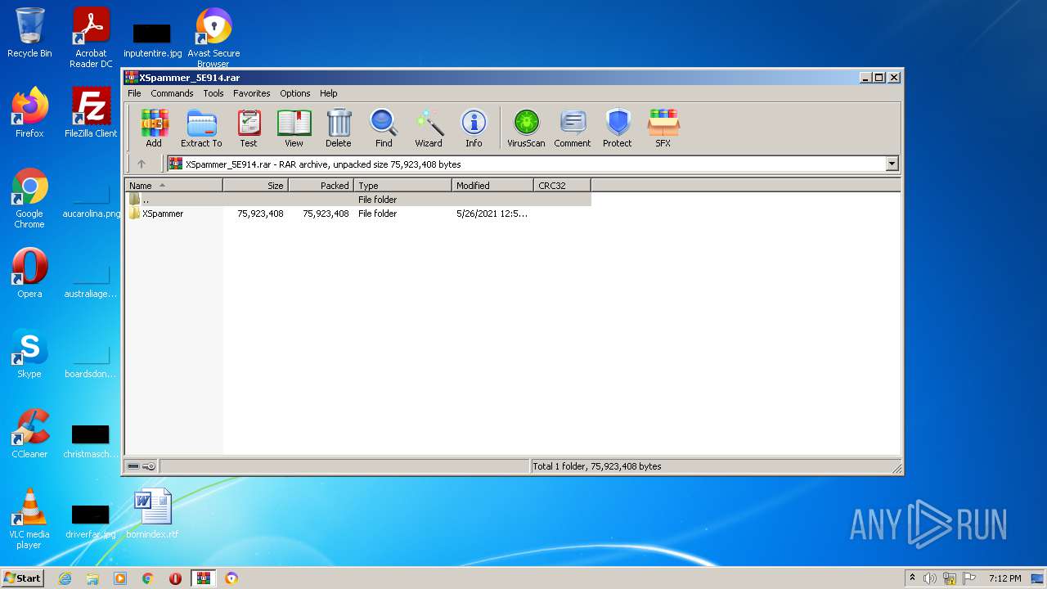Click the Extract To toolbar icon
The image size is (1047, 589).
click(x=201, y=128)
